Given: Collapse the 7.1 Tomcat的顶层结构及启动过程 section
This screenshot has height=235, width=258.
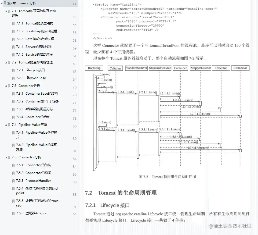Looking at the screenshot, I should (x=6, y=11).
